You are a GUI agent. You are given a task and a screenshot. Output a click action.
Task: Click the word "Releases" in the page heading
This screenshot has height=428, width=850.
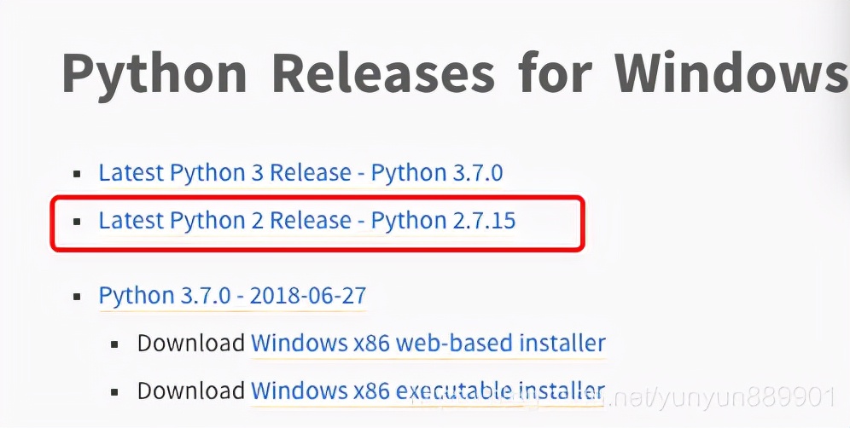(382, 74)
